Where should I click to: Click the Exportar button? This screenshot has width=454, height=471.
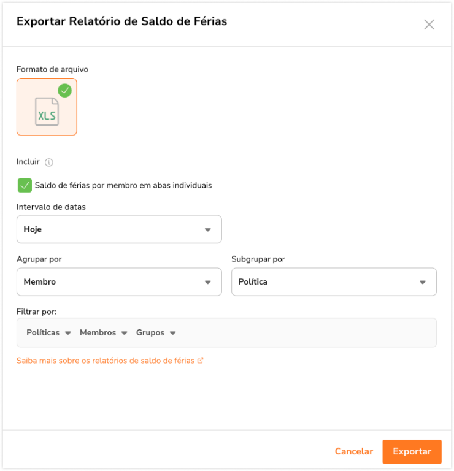point(412,451)
